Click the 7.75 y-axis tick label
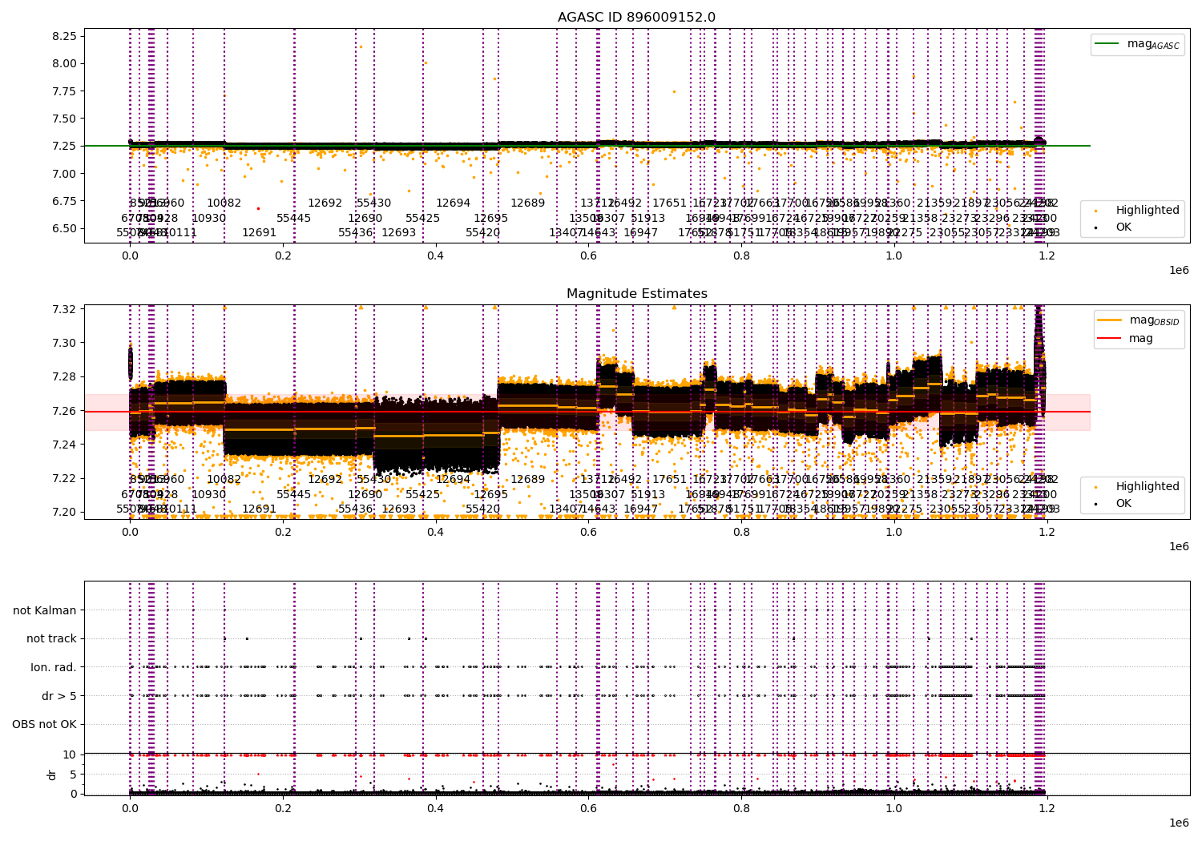Screen dimensions: 1202x841 [x=65, y=91]
